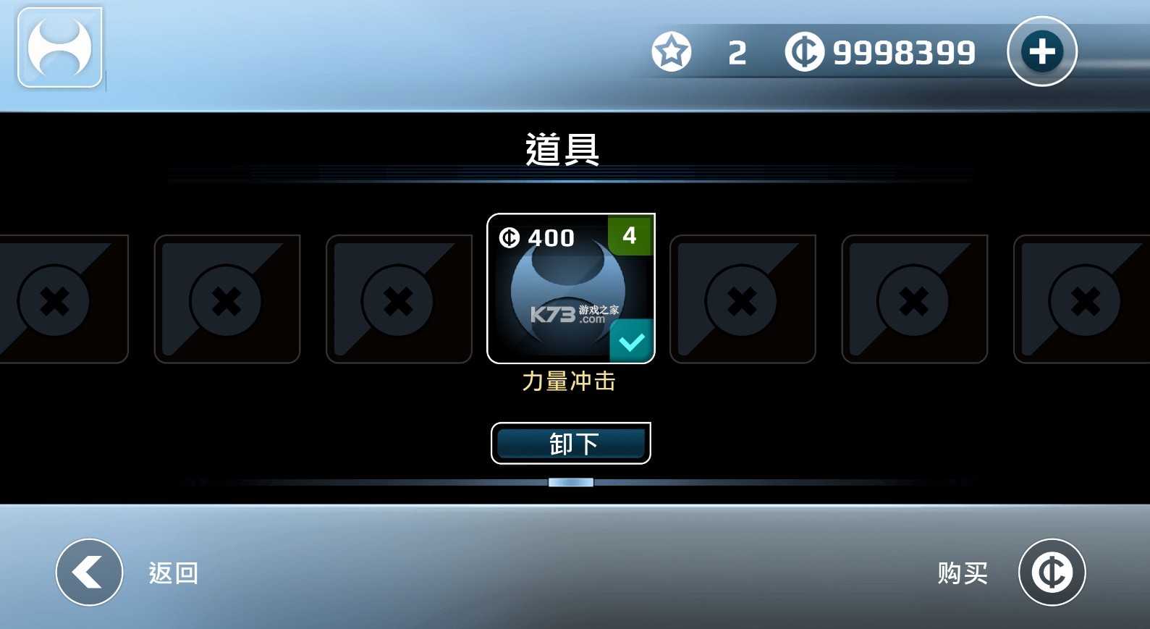Image resolution: width=1150 pixels, height=629 pixels.
Task: Select the partially visible locked slot at far right
Action: [1082, 299]
